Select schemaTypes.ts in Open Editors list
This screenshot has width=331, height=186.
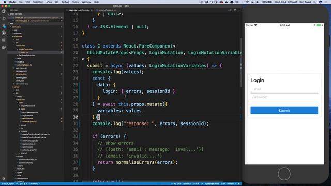[36, 21]
